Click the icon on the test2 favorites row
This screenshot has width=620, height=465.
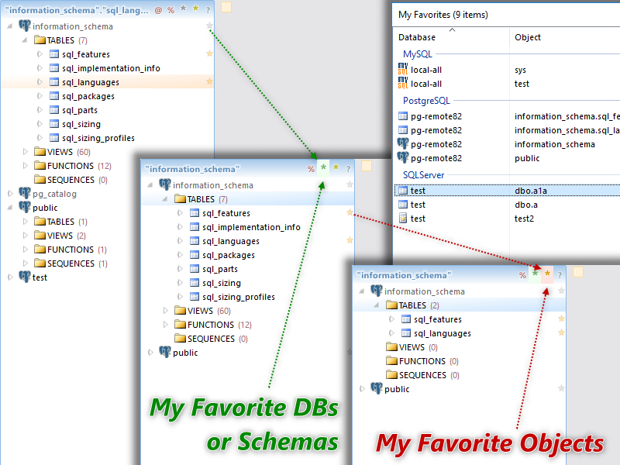(x=403, y=219)
